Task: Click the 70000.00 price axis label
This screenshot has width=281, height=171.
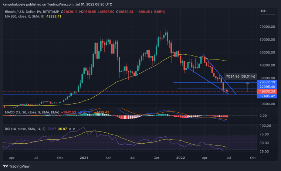Action: point(267,27)
